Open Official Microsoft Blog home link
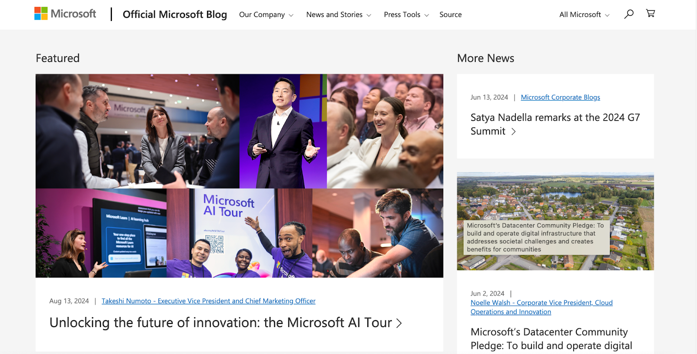The image size is (697, 354). click(x=175, y=14)
